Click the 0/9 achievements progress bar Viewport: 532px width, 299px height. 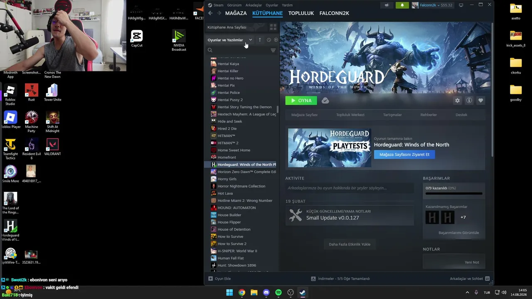click(x=454, y=194)
